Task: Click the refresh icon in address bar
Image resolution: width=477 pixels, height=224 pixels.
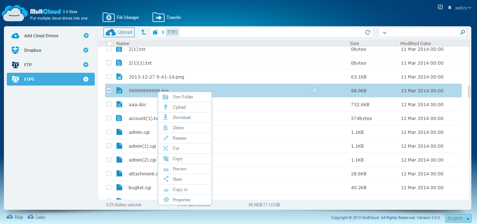Action: click(368, 32)
